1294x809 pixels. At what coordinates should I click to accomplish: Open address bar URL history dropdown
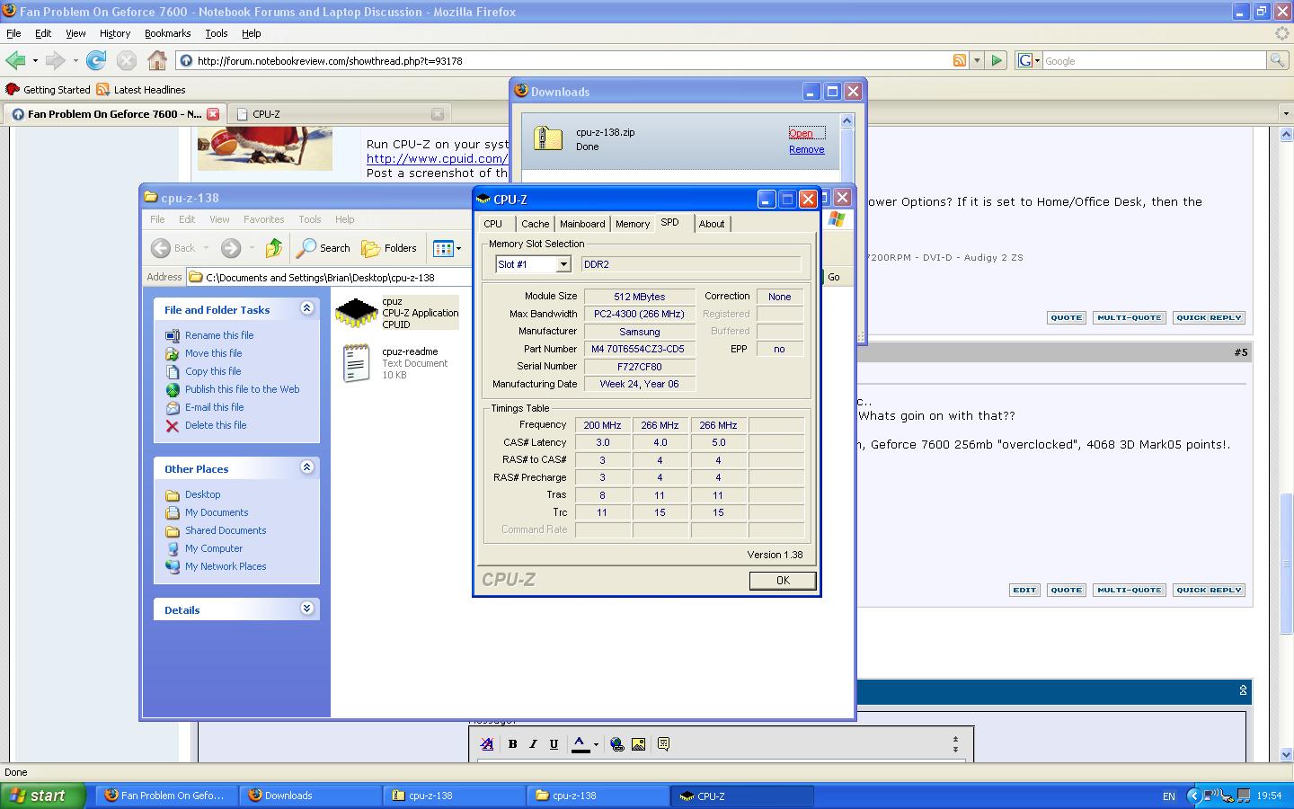(977, 61)
